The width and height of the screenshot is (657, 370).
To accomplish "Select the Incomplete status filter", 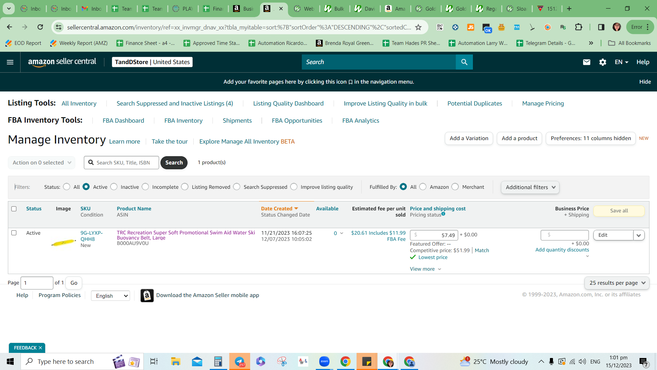I will pos(145,187).
